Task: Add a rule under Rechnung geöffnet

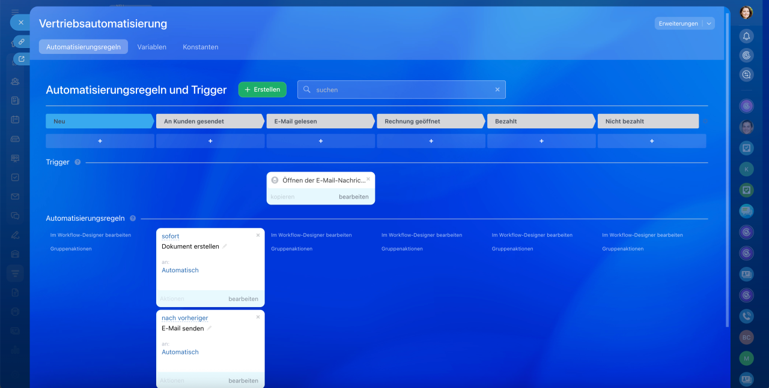Action: 431,141
